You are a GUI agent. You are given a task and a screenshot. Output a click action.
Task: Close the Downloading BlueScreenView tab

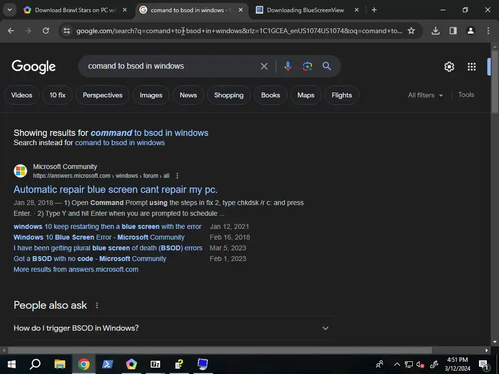[x=356, y=10]
